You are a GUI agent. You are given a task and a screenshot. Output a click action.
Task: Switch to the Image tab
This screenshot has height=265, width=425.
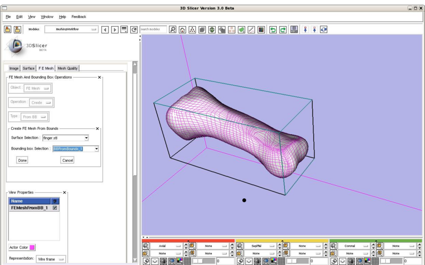coord(14,69)
